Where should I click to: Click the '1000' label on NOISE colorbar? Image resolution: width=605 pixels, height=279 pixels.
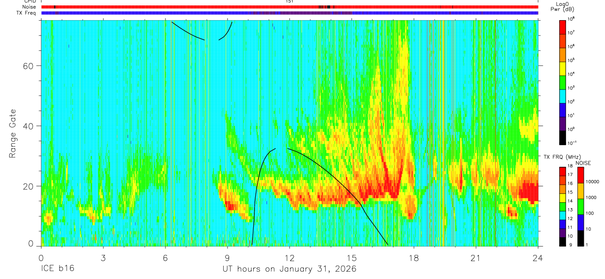591,197
